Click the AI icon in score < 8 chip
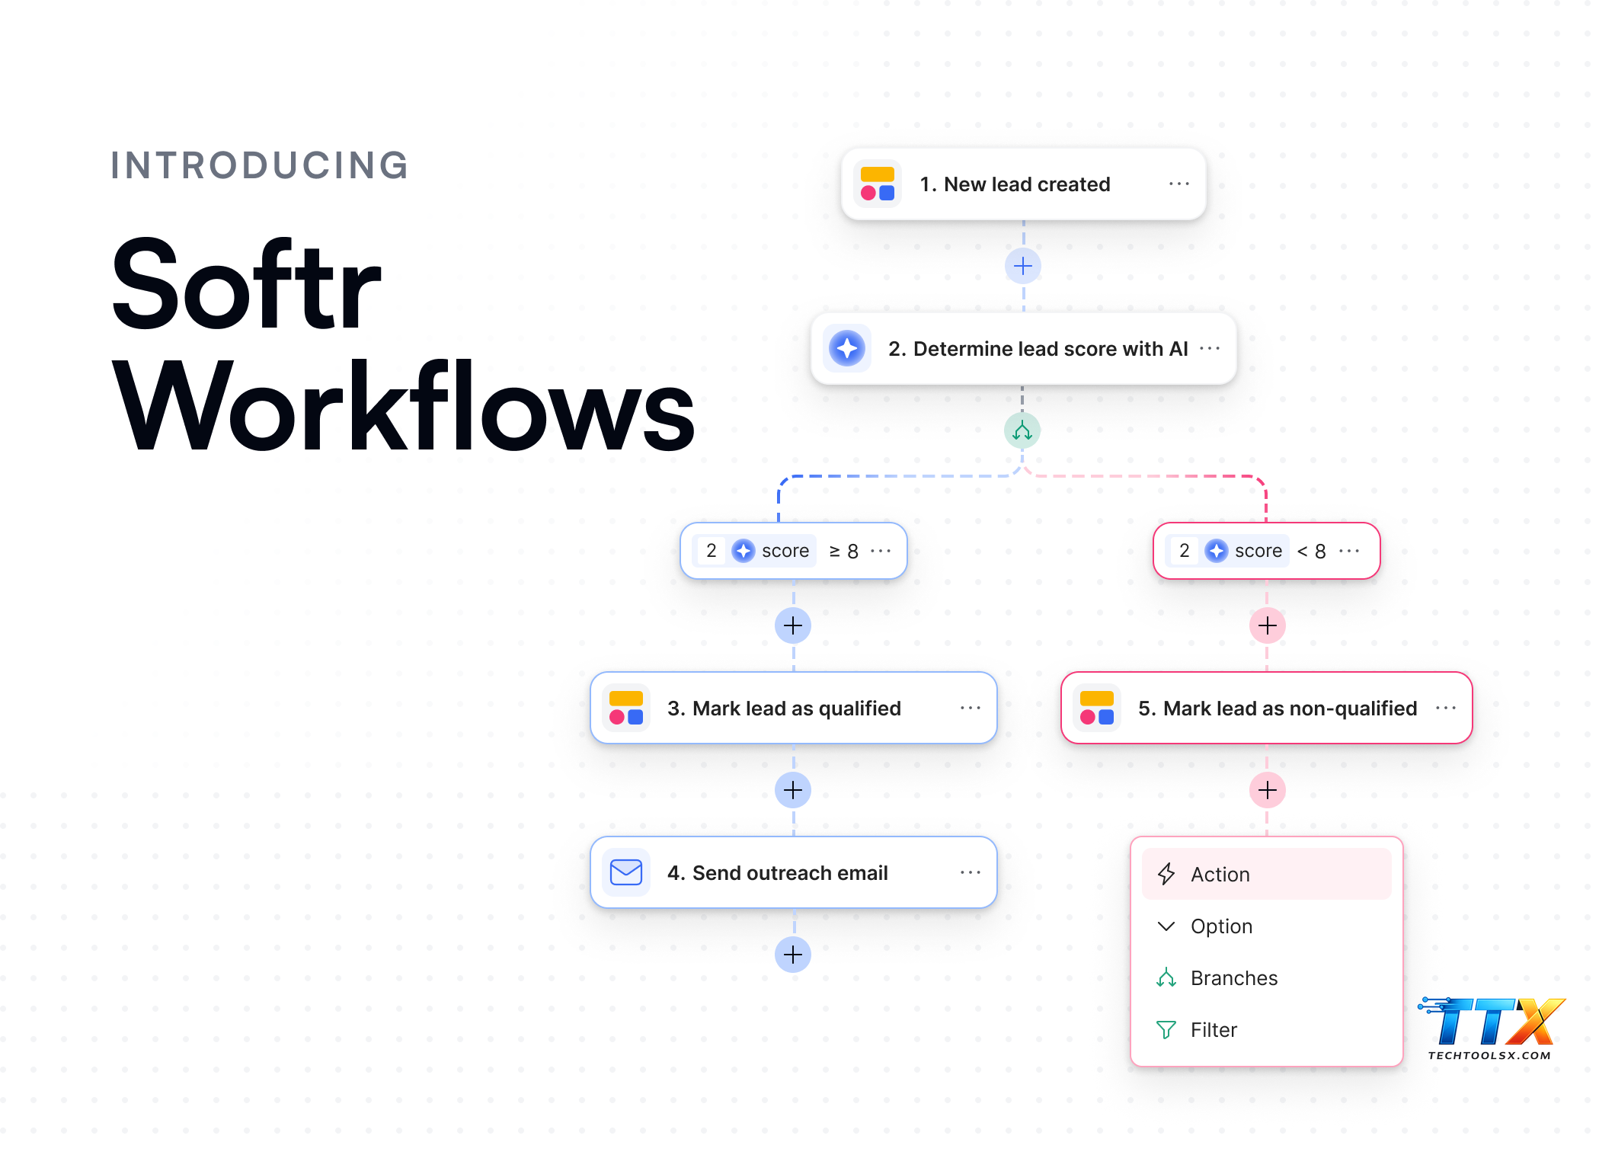 pyautogui.click(x=1217, y=550)
